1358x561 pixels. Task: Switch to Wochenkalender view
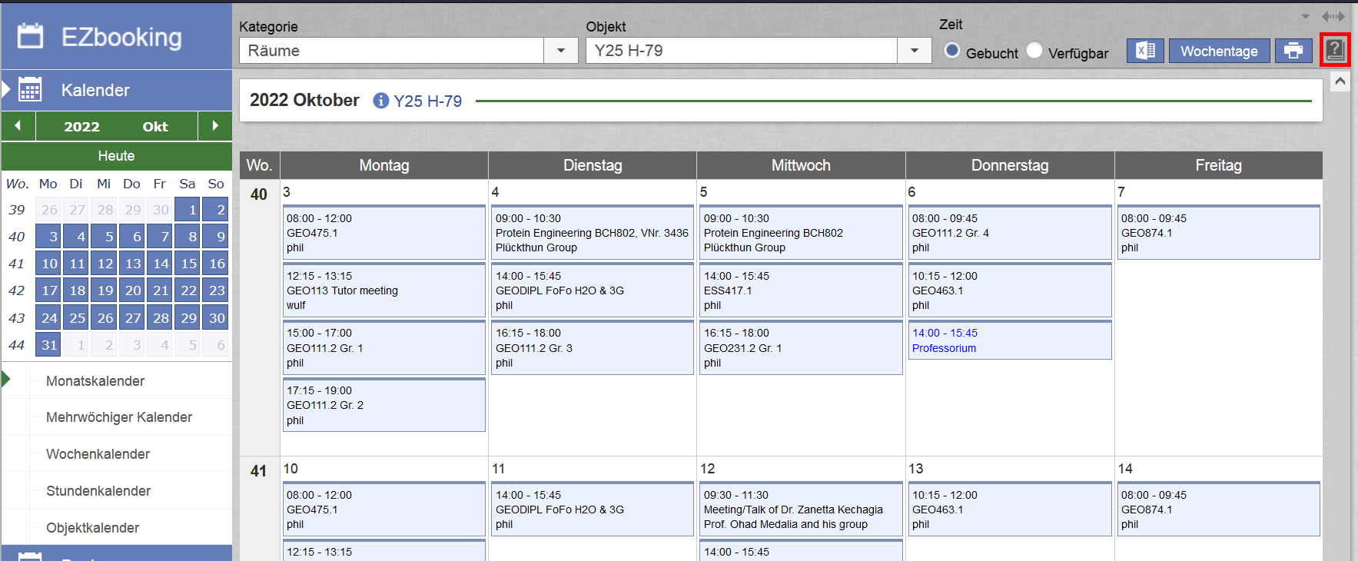(x=98, y=454)
